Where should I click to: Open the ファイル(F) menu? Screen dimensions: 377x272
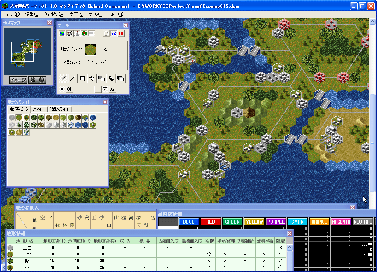click(x=11, y=14)
